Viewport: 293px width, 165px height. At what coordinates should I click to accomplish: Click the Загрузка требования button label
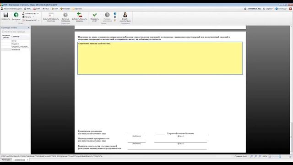click(x=65, y=20)
